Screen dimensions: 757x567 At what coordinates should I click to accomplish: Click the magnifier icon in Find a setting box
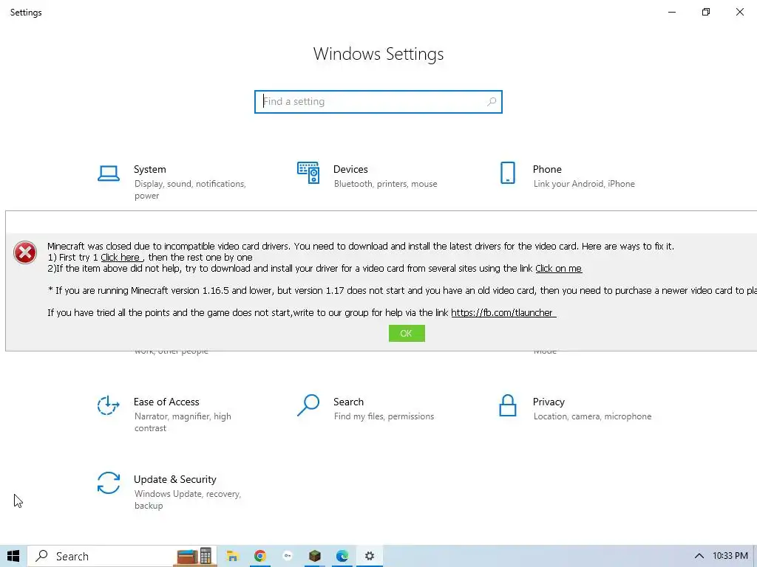[492, 102]
